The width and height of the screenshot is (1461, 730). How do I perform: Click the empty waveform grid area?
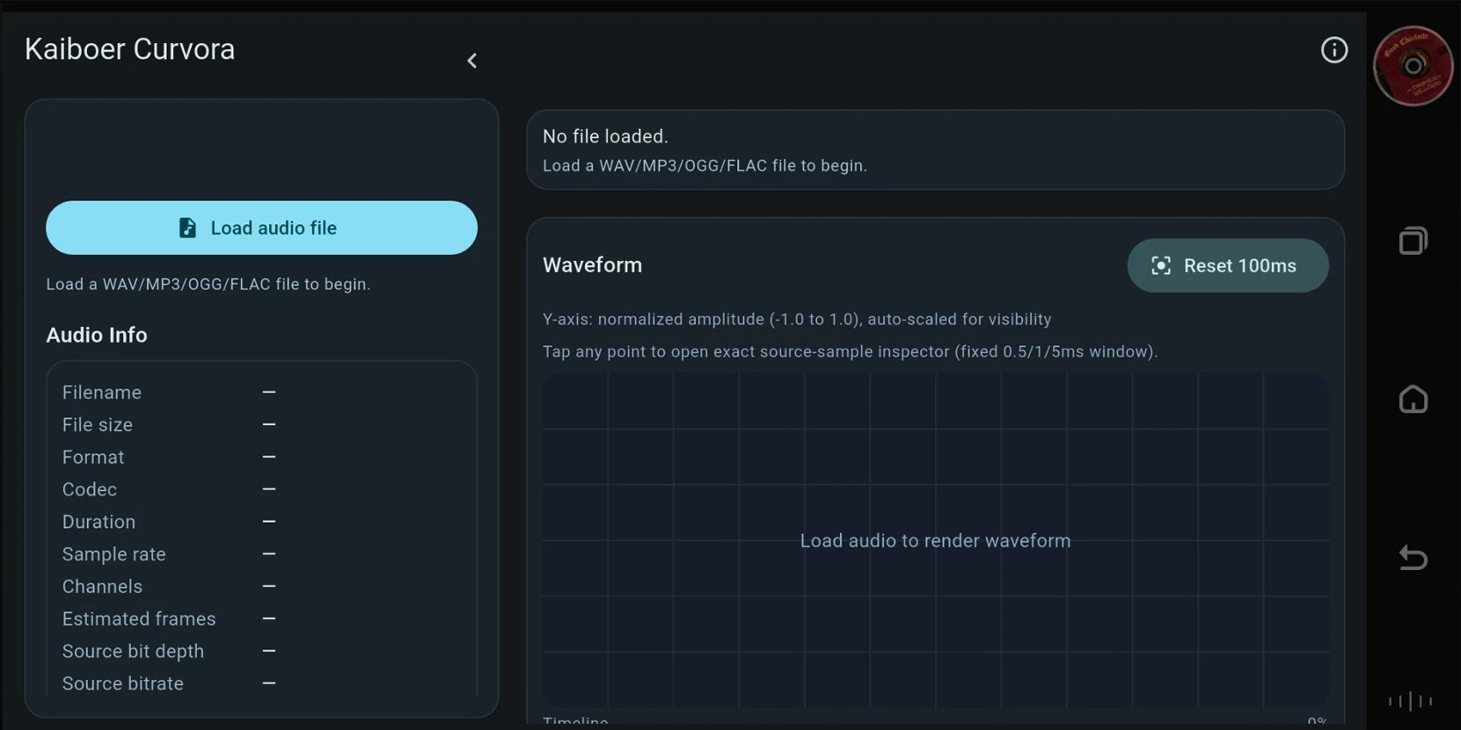point(935,540)
